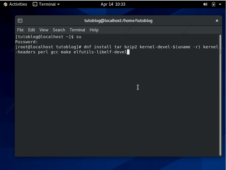Open the File menu
The width and height of the screenshot is (226, 170).
point(20,30)
